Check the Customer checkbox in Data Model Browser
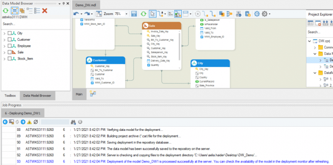 point(10,40)
